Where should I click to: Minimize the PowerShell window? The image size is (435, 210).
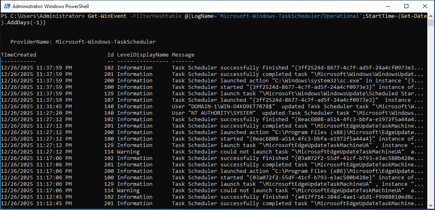[389, 6]
